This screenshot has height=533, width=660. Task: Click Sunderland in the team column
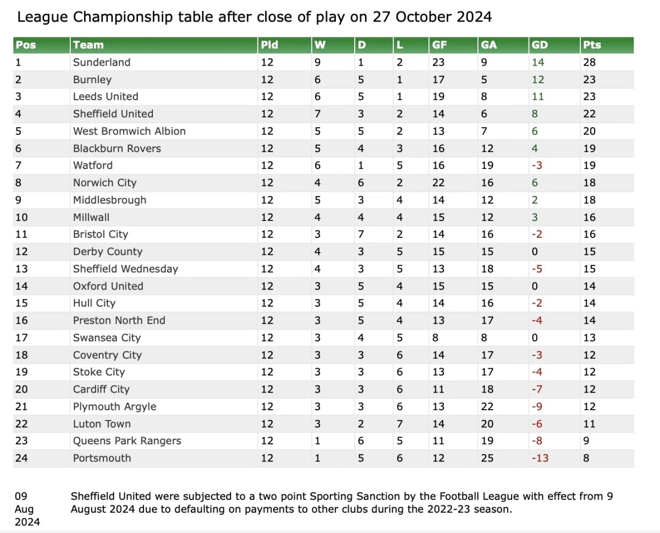[102, 62]
